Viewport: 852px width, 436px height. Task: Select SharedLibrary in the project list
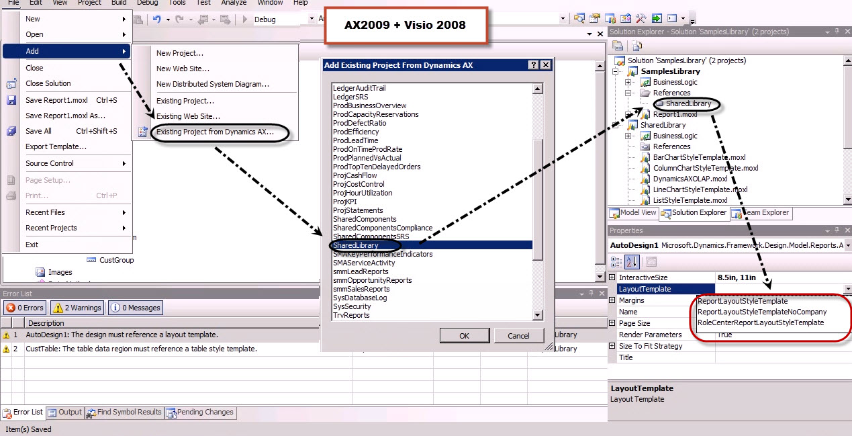click(x=432, y=245)
